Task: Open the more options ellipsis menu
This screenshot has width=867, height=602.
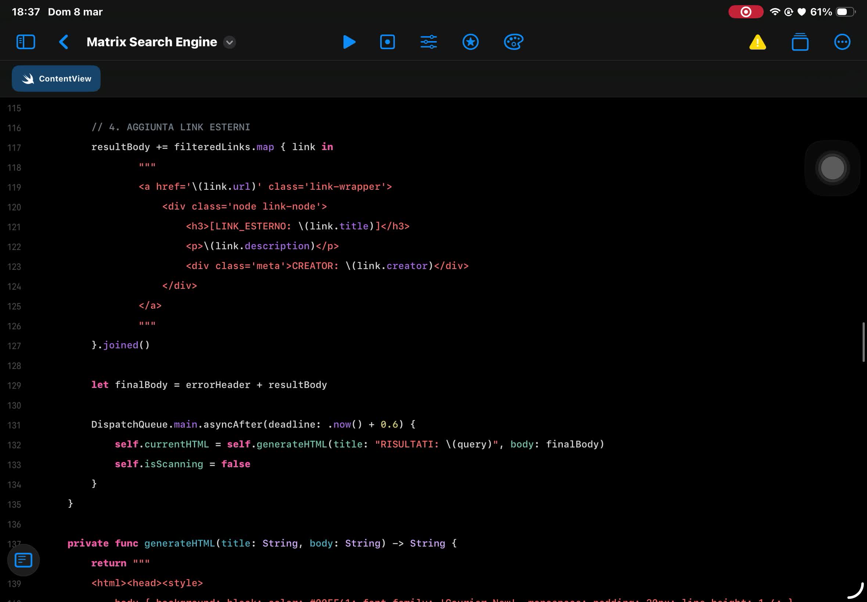Action: [842, 42]
